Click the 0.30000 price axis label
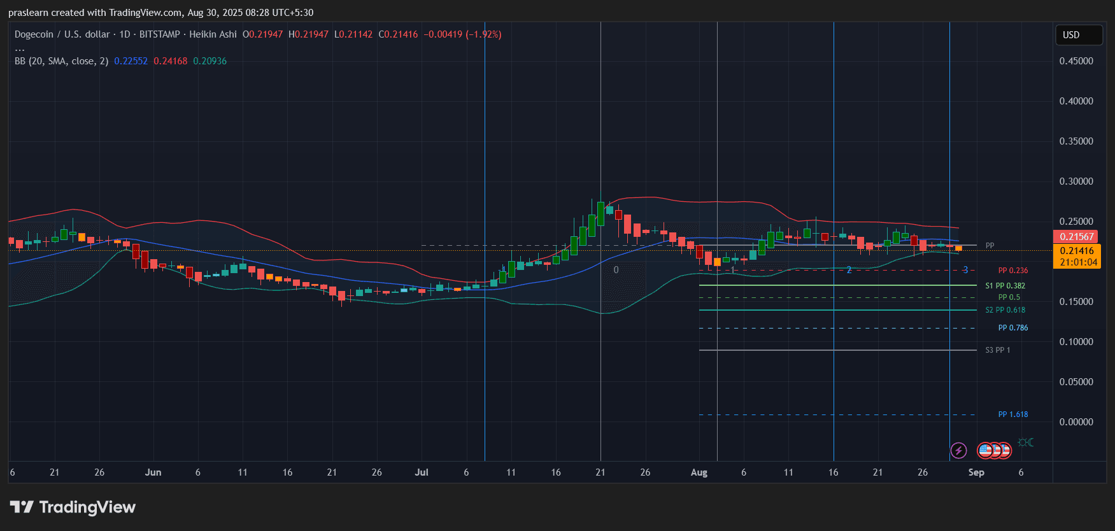The image size is (1115, 531). (1076, 181)
